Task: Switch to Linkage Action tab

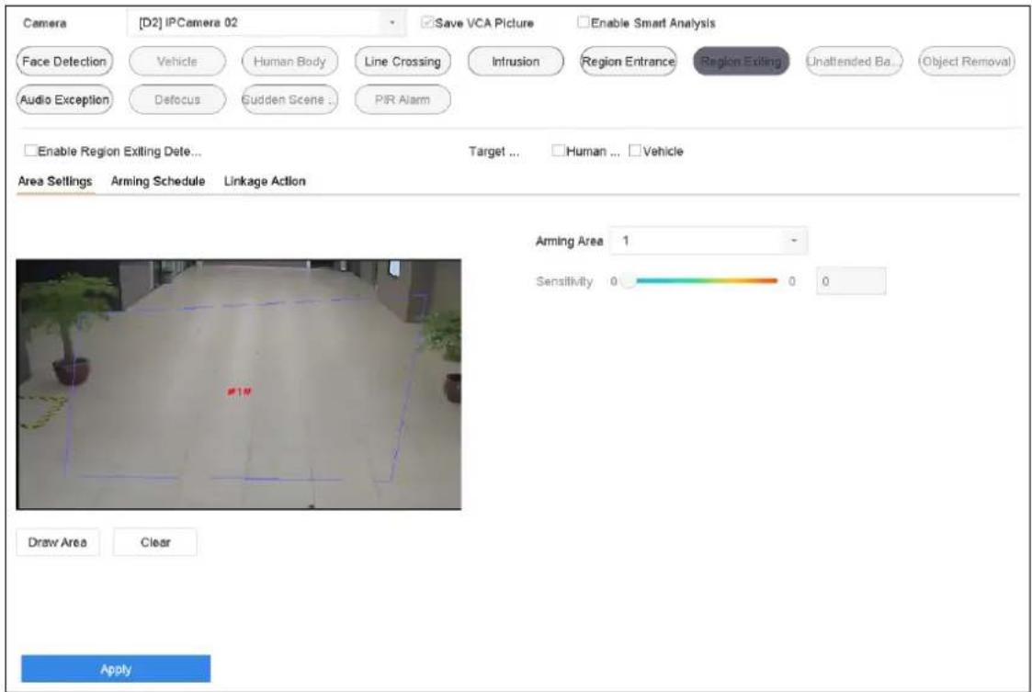Action: tap(265, 181)
